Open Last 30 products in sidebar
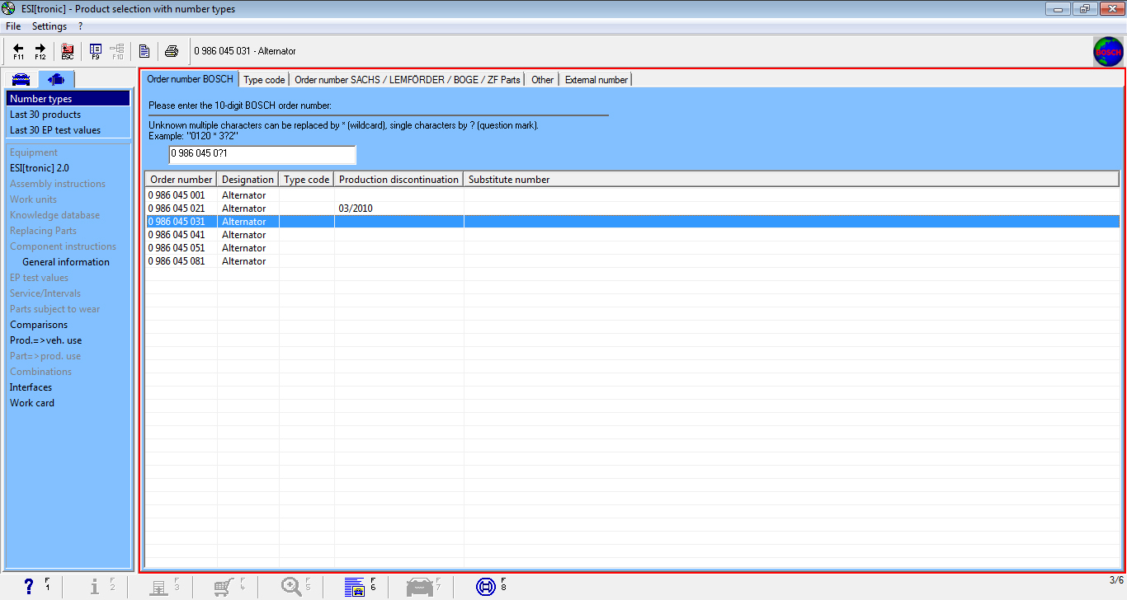 point(45,115)
